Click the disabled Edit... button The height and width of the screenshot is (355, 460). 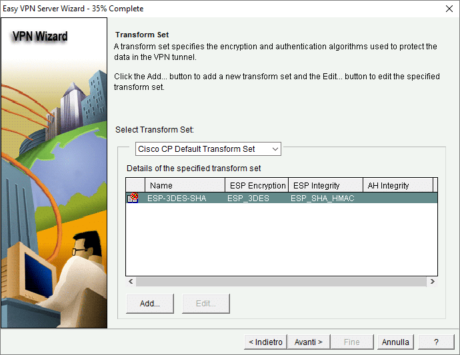(205, 304)
